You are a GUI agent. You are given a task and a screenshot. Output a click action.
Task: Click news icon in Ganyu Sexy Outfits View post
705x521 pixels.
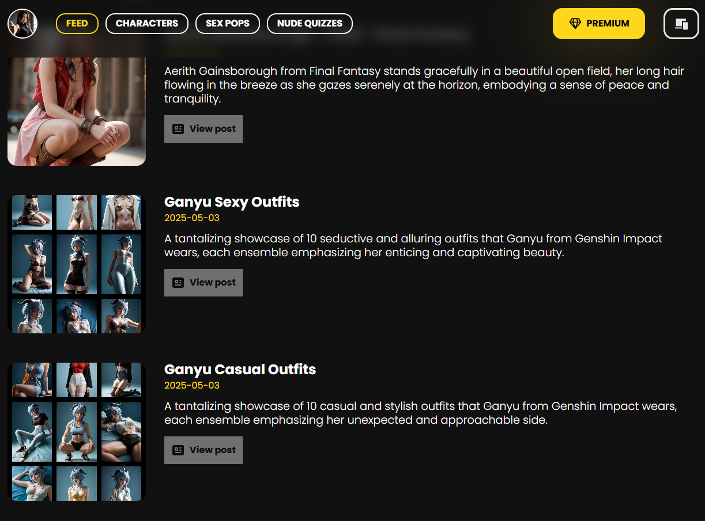pos(178,283)
